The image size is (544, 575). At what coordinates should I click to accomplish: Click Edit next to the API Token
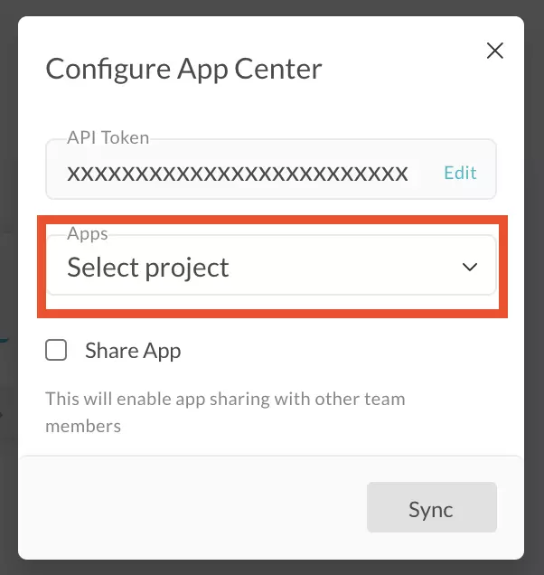460,173
